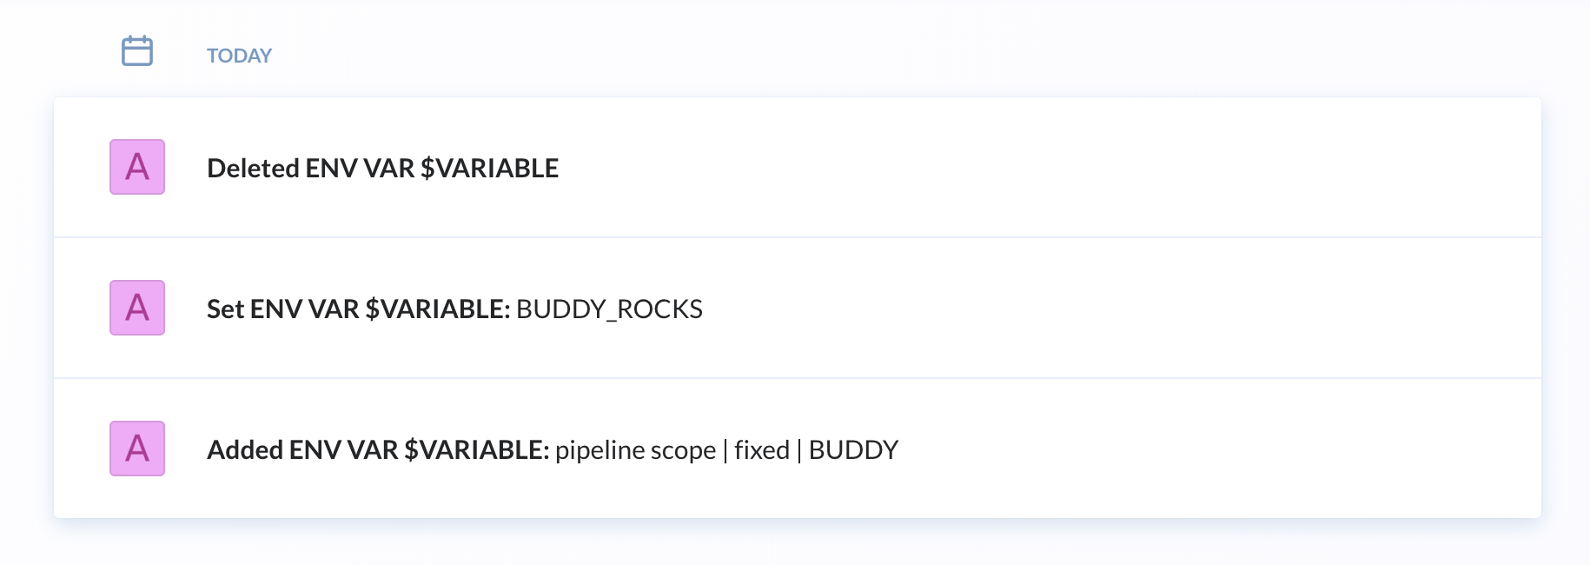Click $VARIABLE: in the Added entry
Screen dimensions: 1590x565
pyautogui.click(x=476, y=449)
